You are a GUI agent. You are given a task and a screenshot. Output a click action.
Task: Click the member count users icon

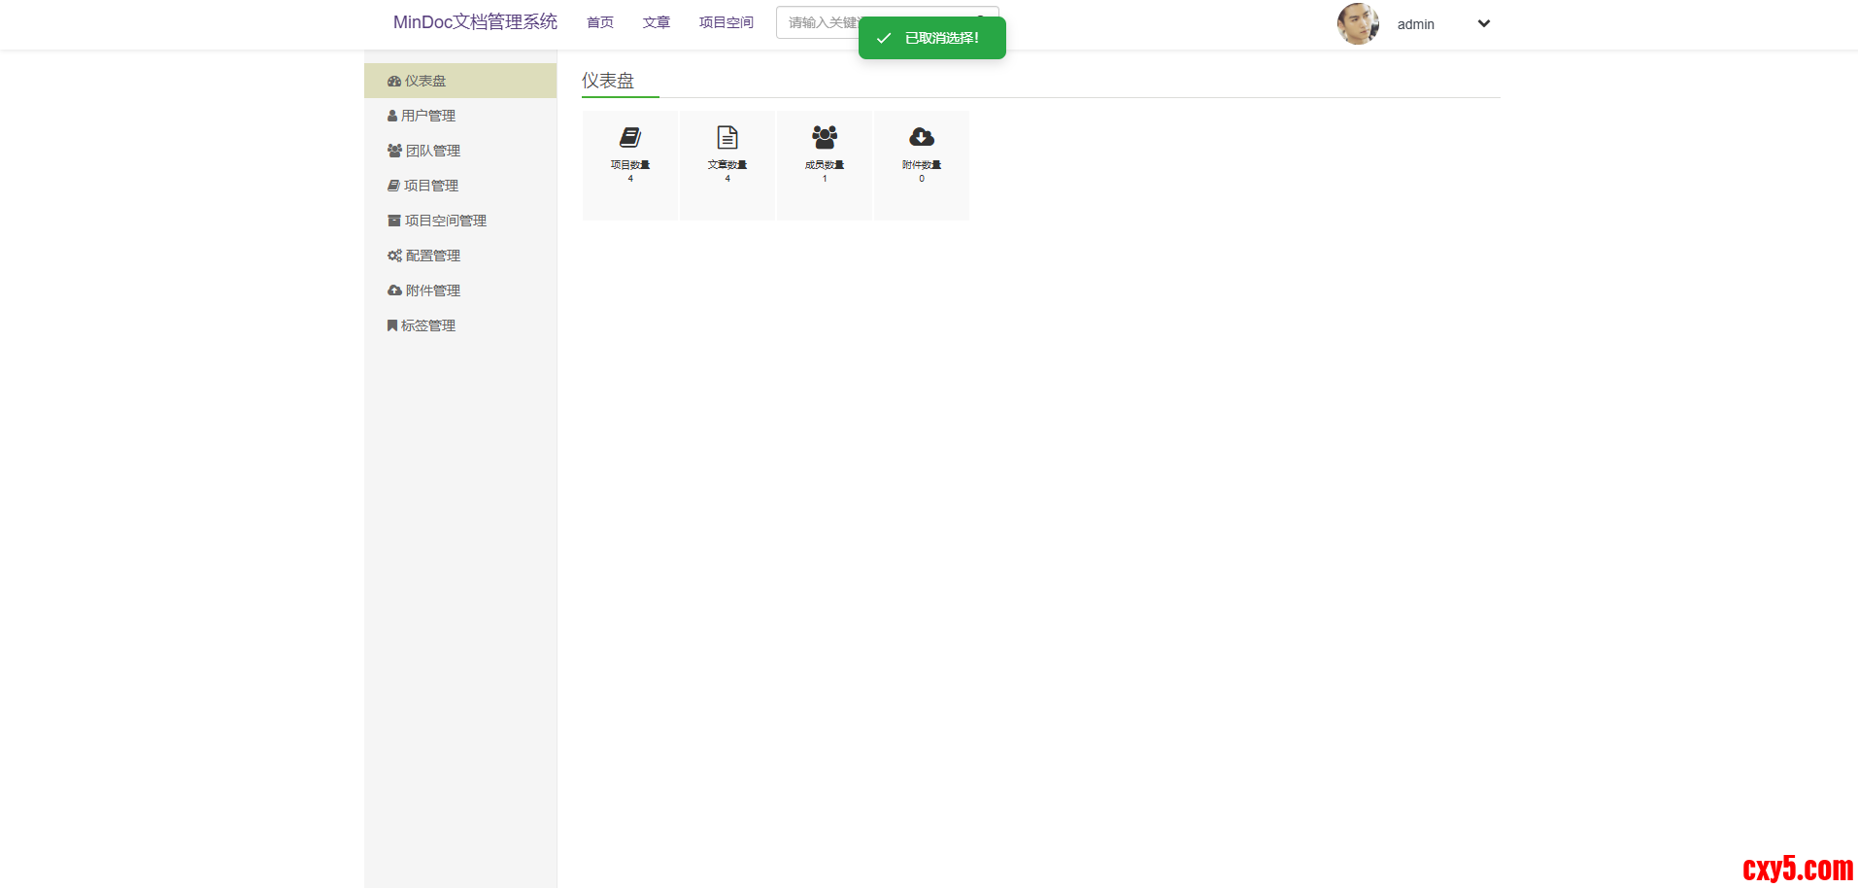click(825, 137)
